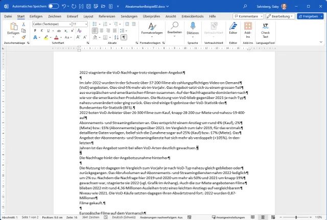Screen dimensions: 327x220
Task: Click the red font color swatch
Action: click(x=54, y=37)
